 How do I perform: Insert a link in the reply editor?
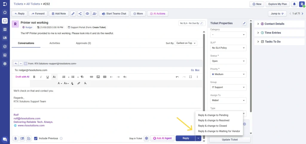(91, 77)
